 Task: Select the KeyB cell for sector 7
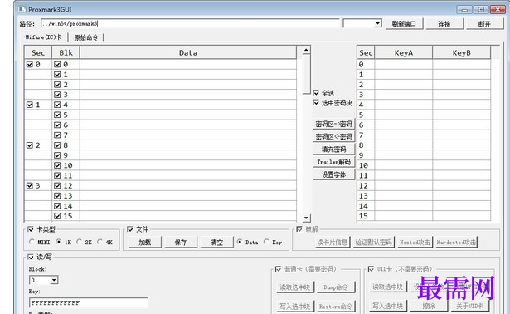click(462, 135)
